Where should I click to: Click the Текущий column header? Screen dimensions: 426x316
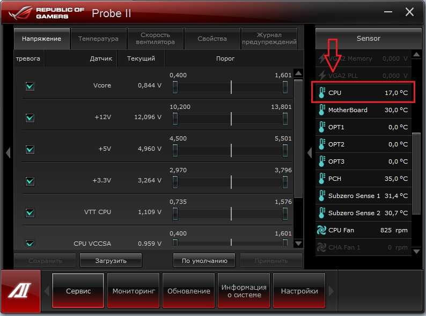point(141,58)
